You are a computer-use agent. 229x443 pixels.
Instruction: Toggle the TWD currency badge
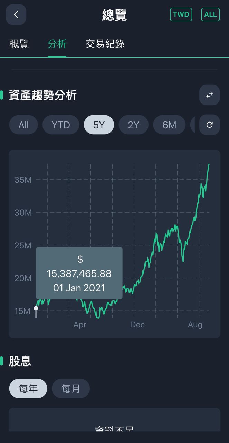(x=181, y=15)
